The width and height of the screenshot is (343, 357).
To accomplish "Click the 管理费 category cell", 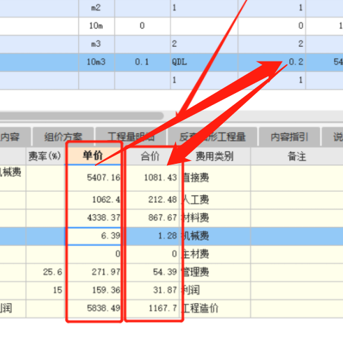I will [214, 272].
